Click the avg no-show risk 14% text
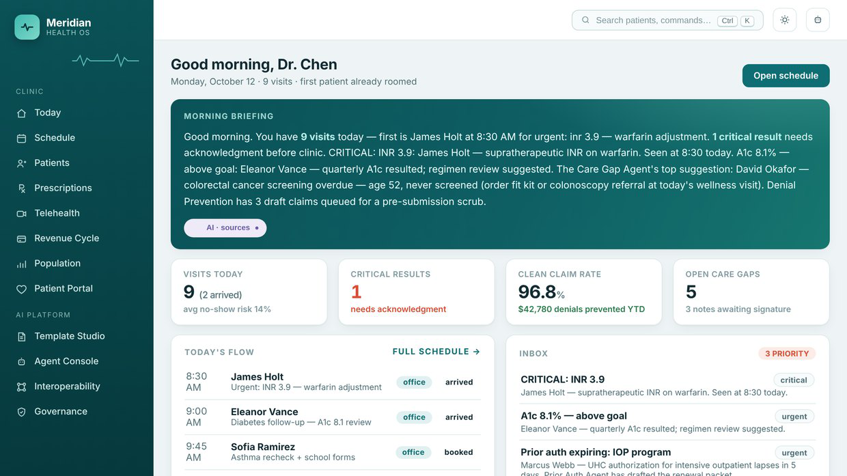847x476 pixels. [x=227, y=309]
